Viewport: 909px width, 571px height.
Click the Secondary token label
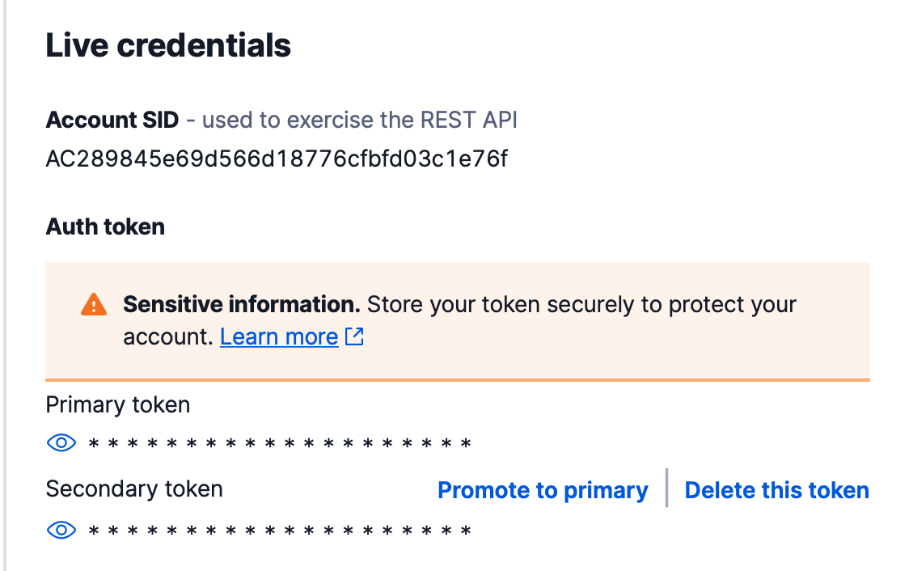coord(134,489)
